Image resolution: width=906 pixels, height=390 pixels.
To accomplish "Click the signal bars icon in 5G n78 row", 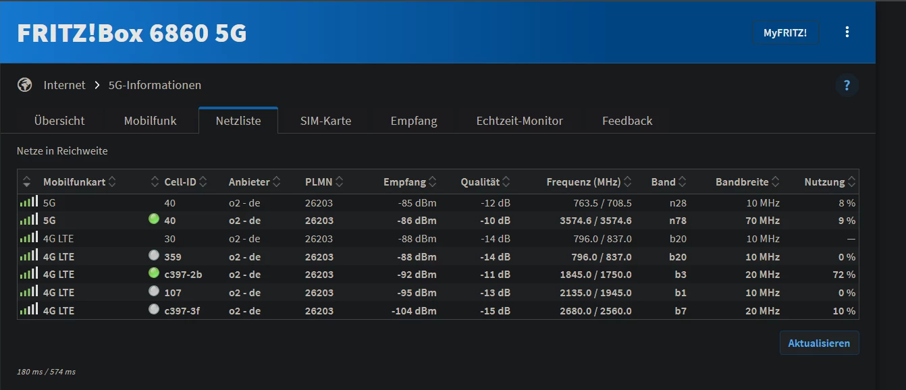I will coord(28,220).
